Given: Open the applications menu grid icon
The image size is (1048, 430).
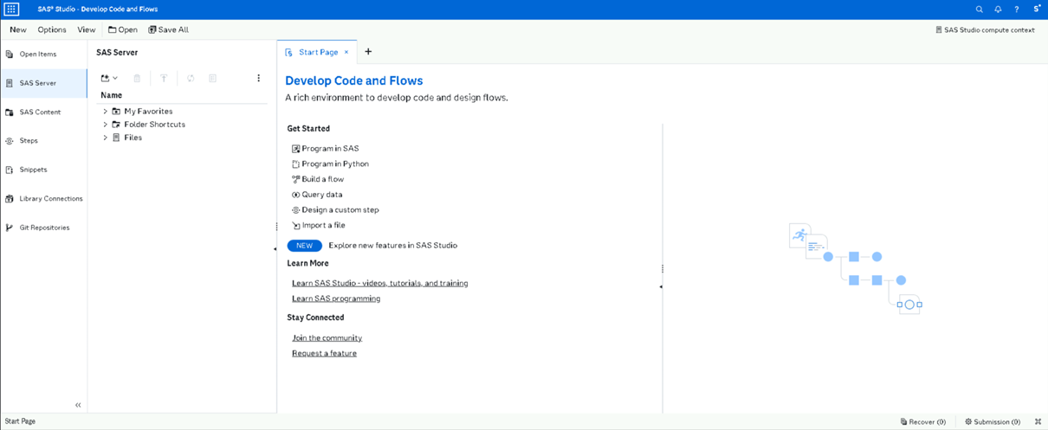Looking at the screenshot, I should click(x=12, y=10).
